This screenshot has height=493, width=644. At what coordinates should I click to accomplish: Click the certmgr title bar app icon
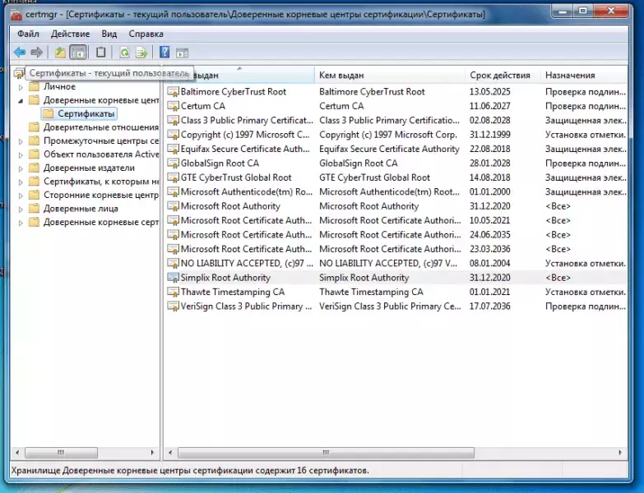(16, 15)
